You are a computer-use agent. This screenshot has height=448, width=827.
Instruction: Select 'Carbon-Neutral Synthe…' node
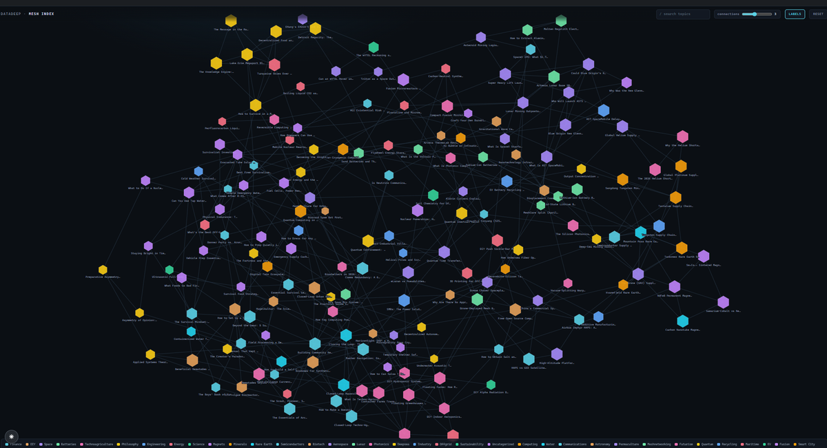pos(446,69)
